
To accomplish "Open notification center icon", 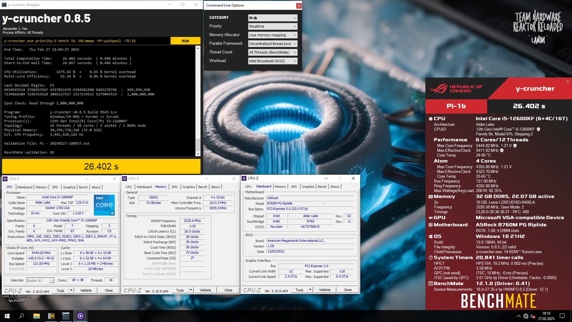I will (562, 316).
